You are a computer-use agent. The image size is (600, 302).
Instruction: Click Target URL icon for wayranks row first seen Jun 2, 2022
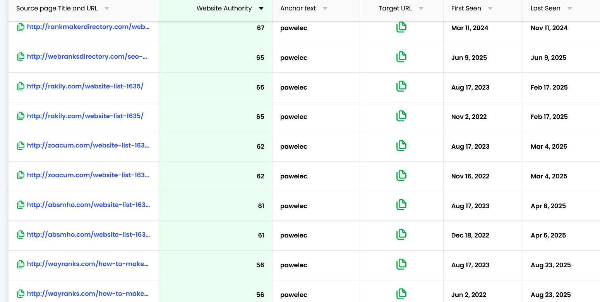coord(401,294)
